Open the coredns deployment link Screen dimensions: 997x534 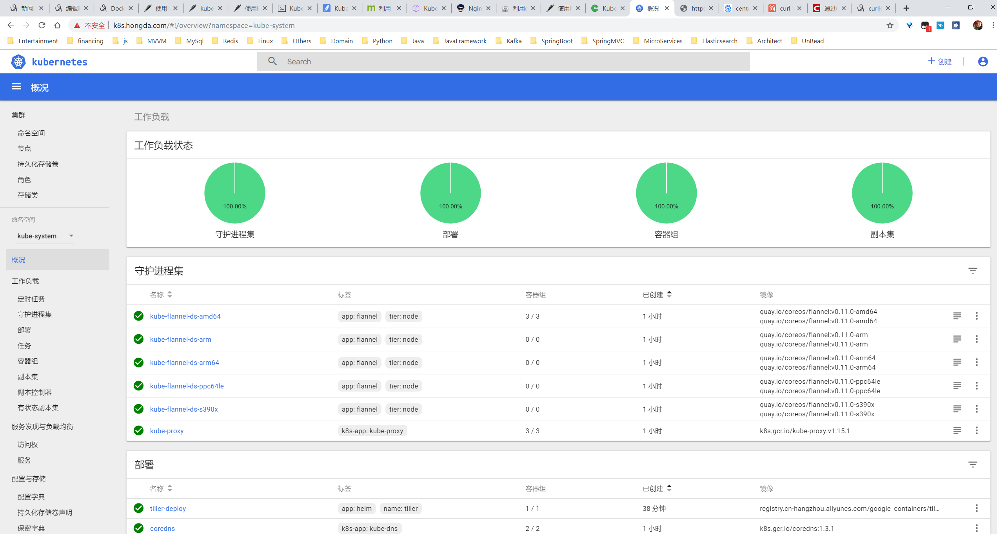pyautogui.click(x=162, y=528)
